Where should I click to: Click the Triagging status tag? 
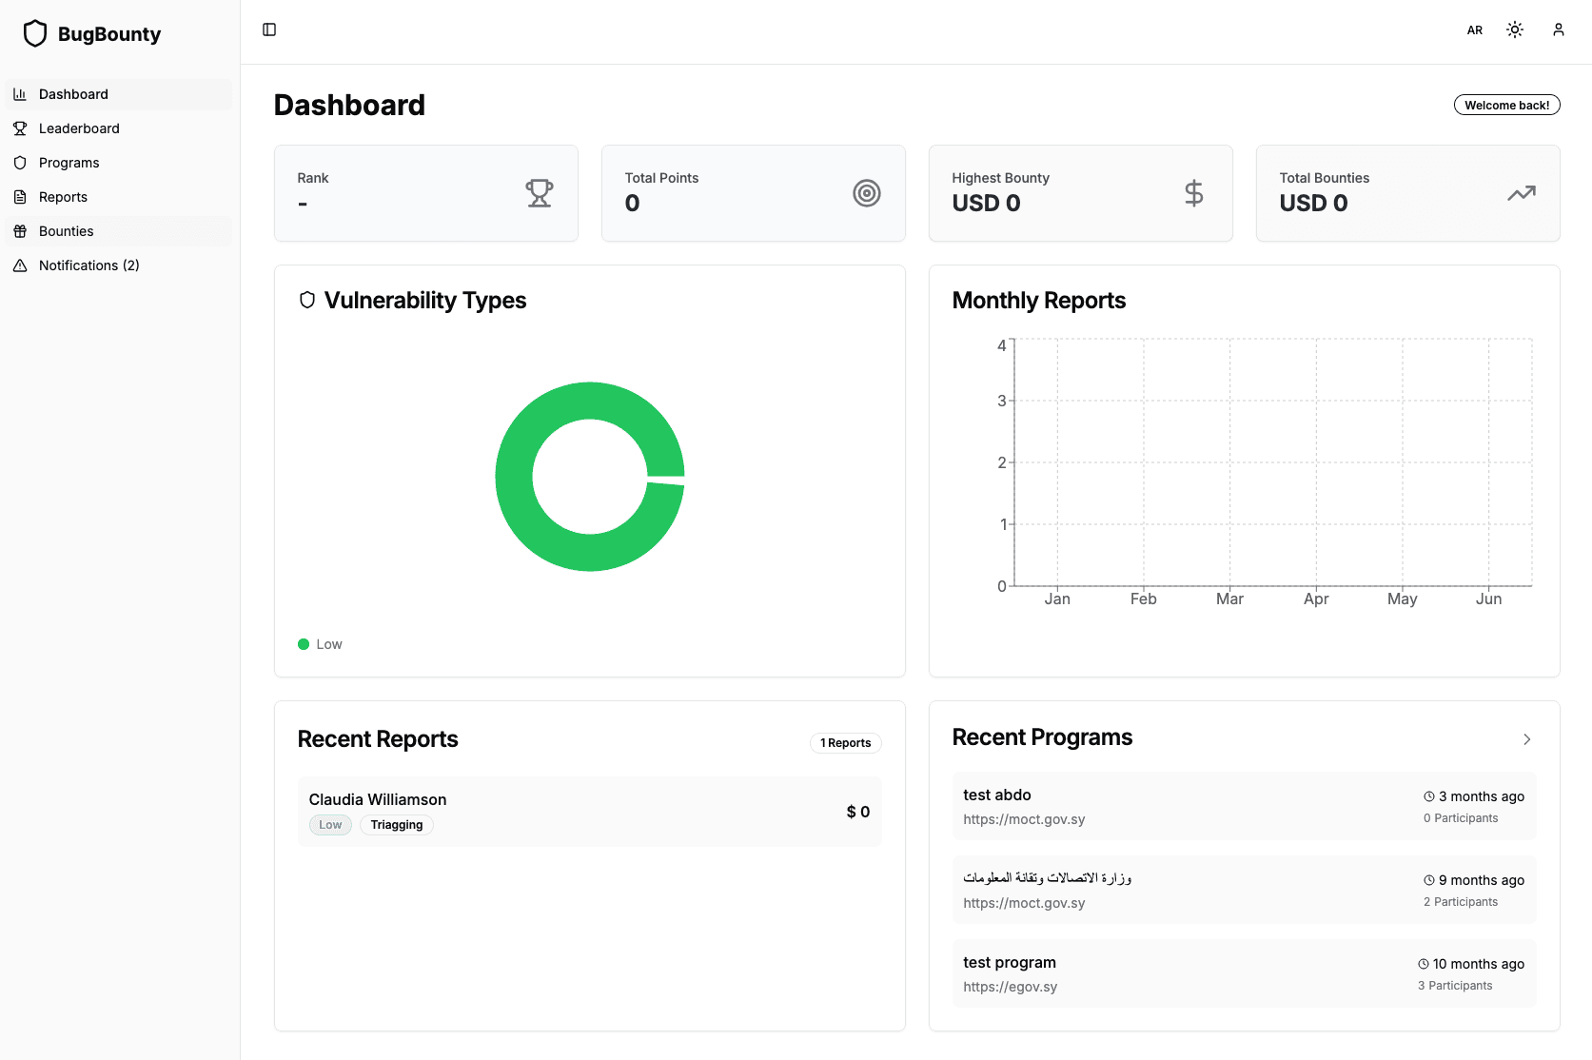(x=397, y=825)
